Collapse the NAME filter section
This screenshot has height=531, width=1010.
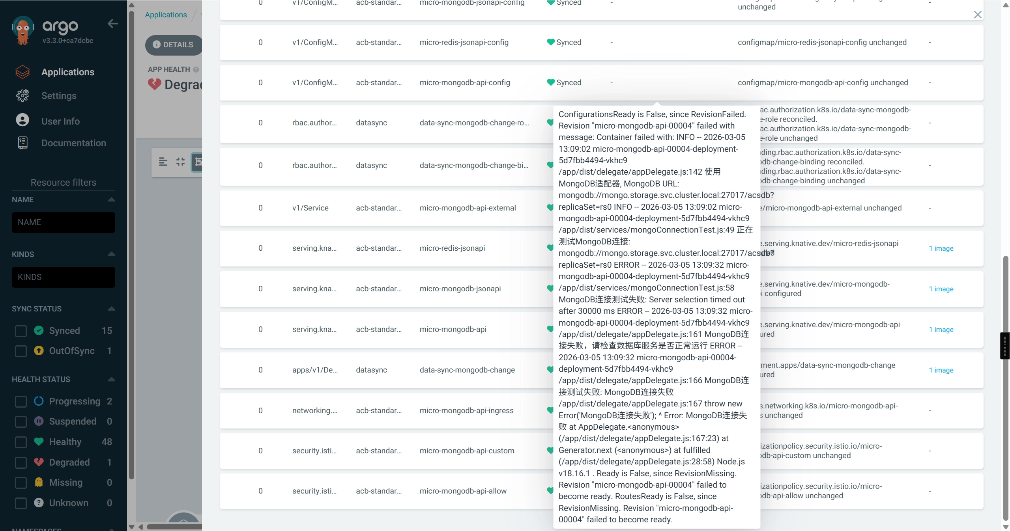111,199
